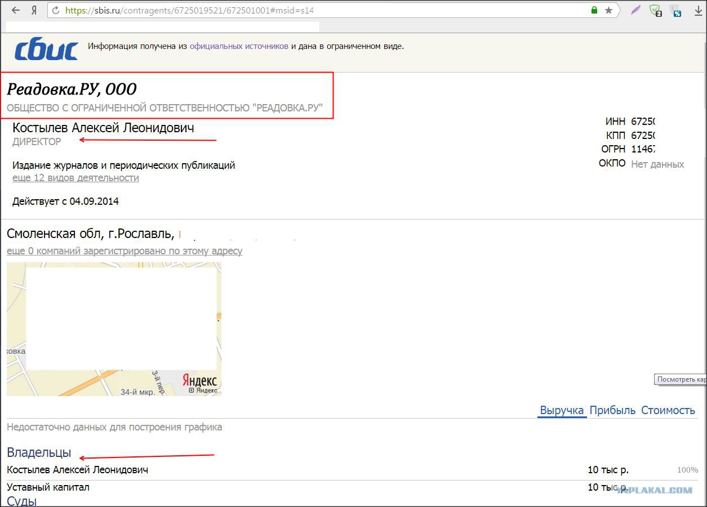Viewport: 707px width, 507px height.
Task: Click the ДИРЕКТОР position label
Action: pos(37,142)
